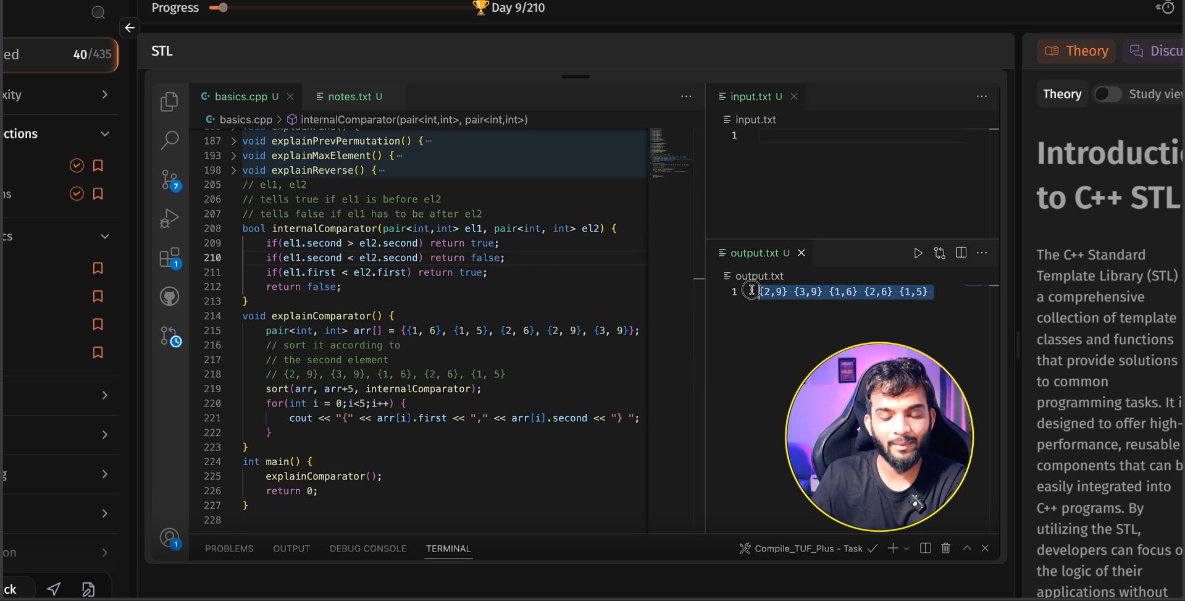Toggle the first completed checkmark circle in sidebar
The height and width of the screenshot is (601, 1185).
[x=77, y=166]
